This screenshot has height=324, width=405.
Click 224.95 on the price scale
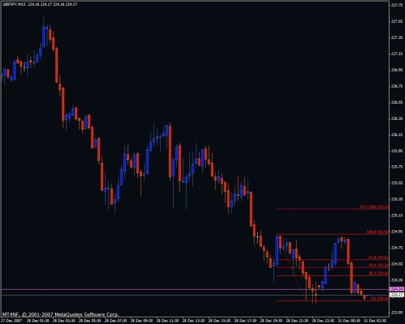[x=397, y=232]
